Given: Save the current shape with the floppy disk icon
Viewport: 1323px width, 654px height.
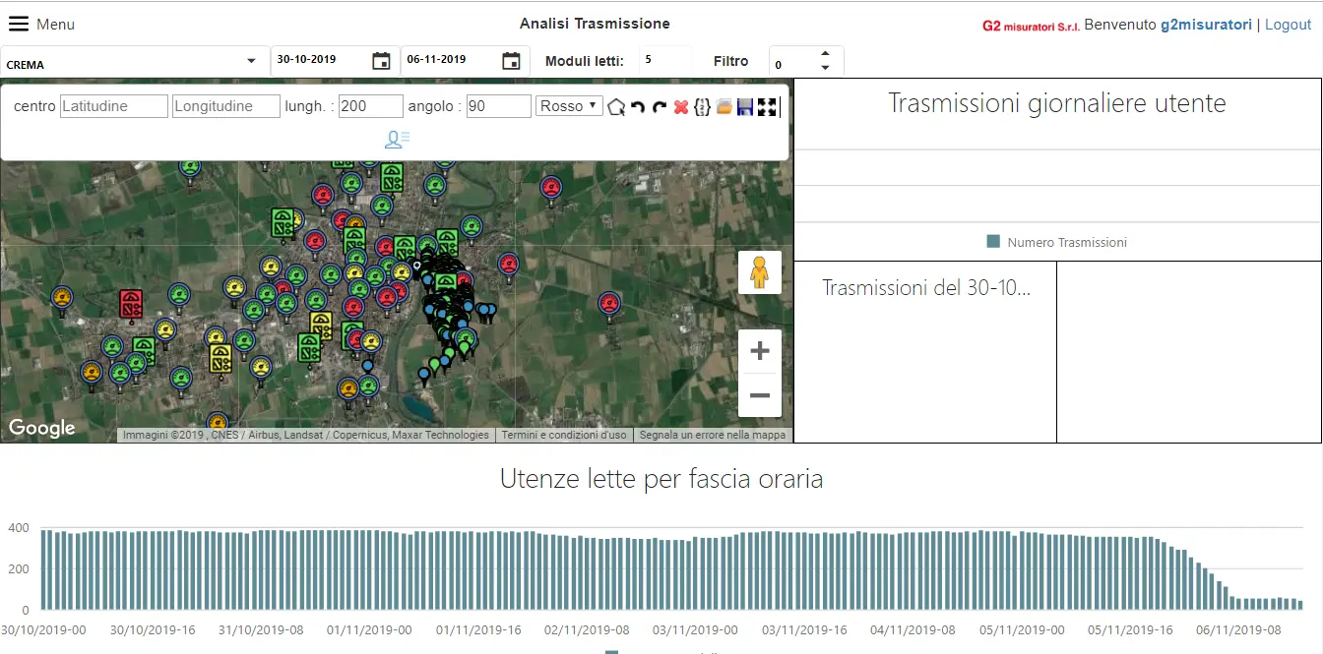Looking at the screenshot, I should point(745,106).
